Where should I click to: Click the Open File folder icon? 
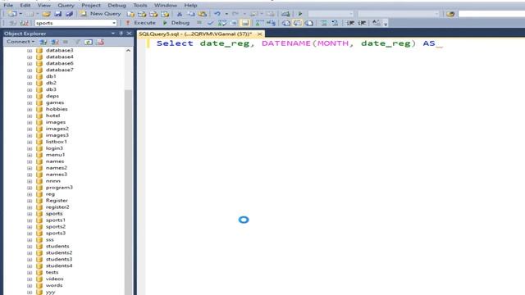46,14
